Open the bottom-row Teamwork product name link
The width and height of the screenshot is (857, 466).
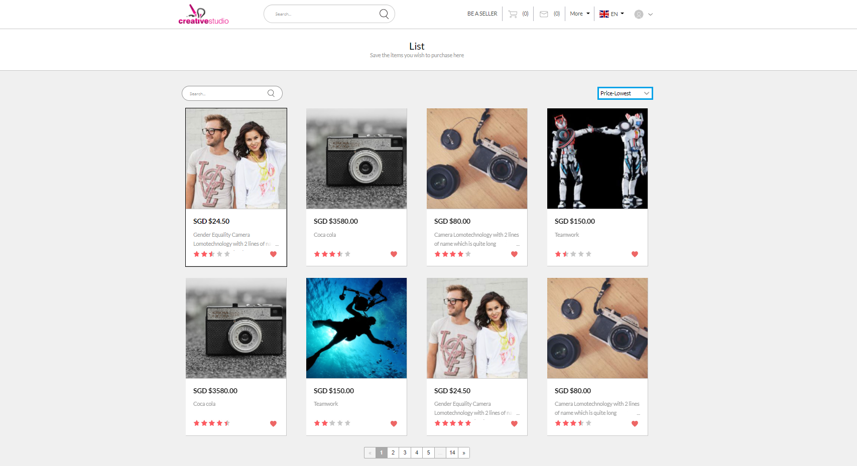point(326,404)
